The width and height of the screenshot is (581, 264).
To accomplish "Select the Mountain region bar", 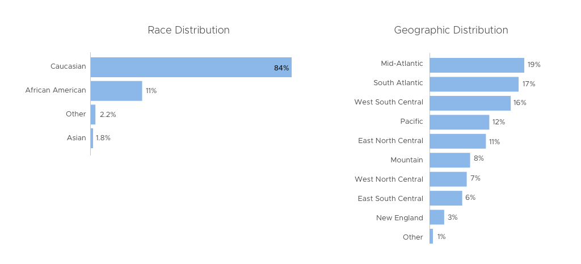I will 449,160.
